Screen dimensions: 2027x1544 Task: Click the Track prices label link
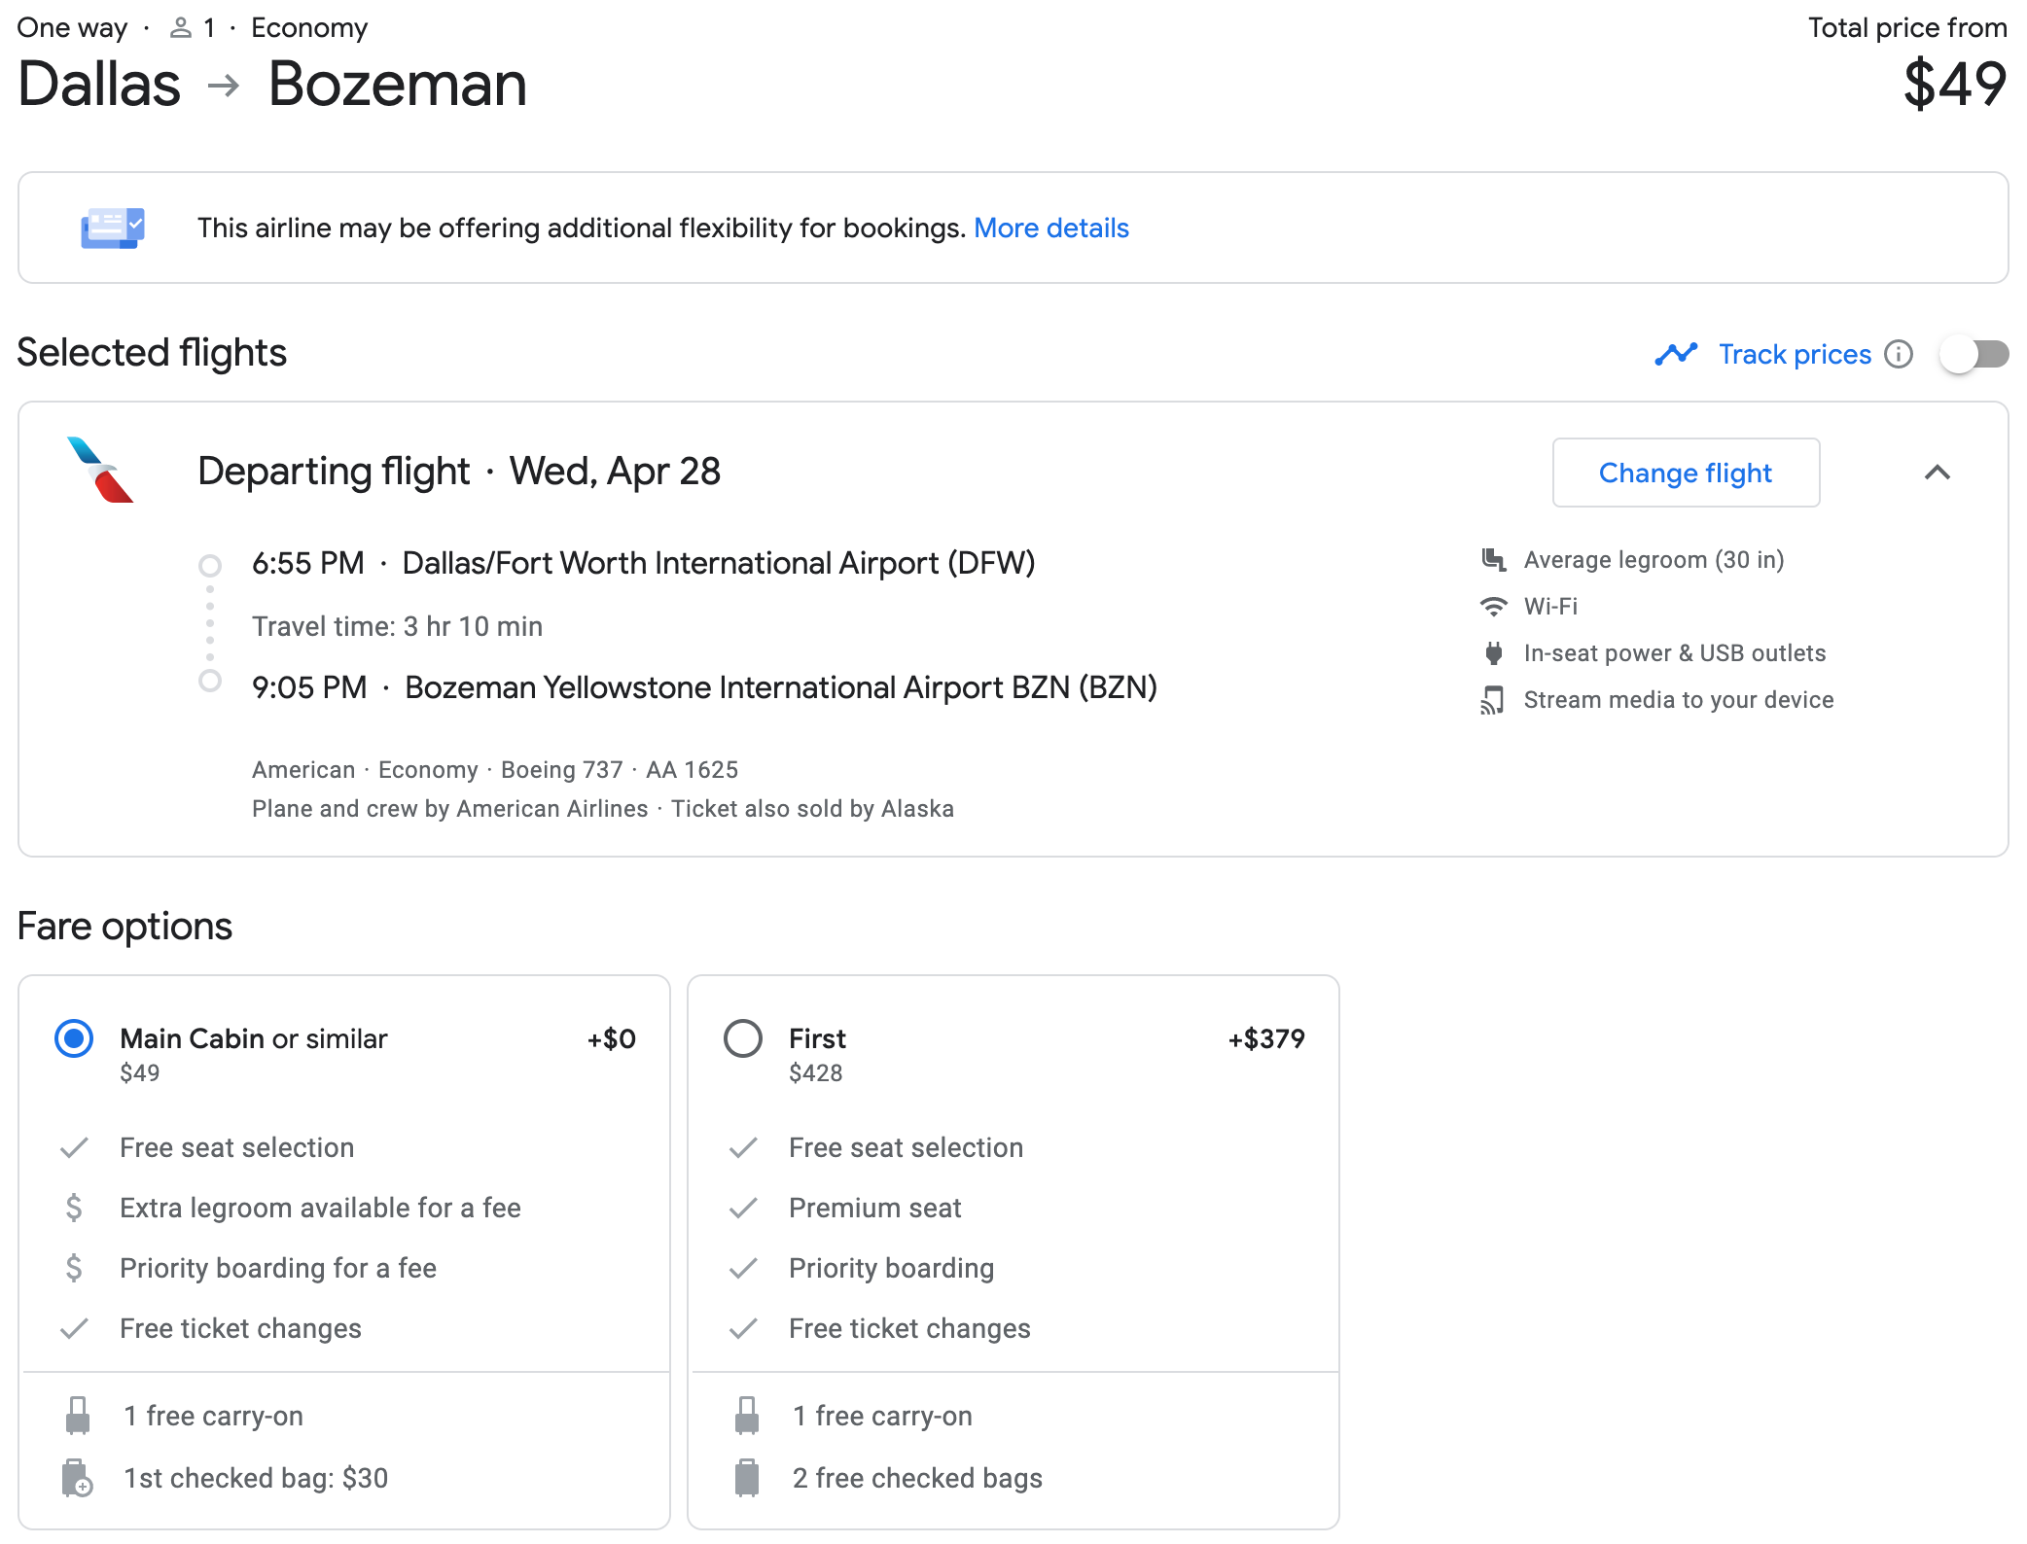[1794, 354]
